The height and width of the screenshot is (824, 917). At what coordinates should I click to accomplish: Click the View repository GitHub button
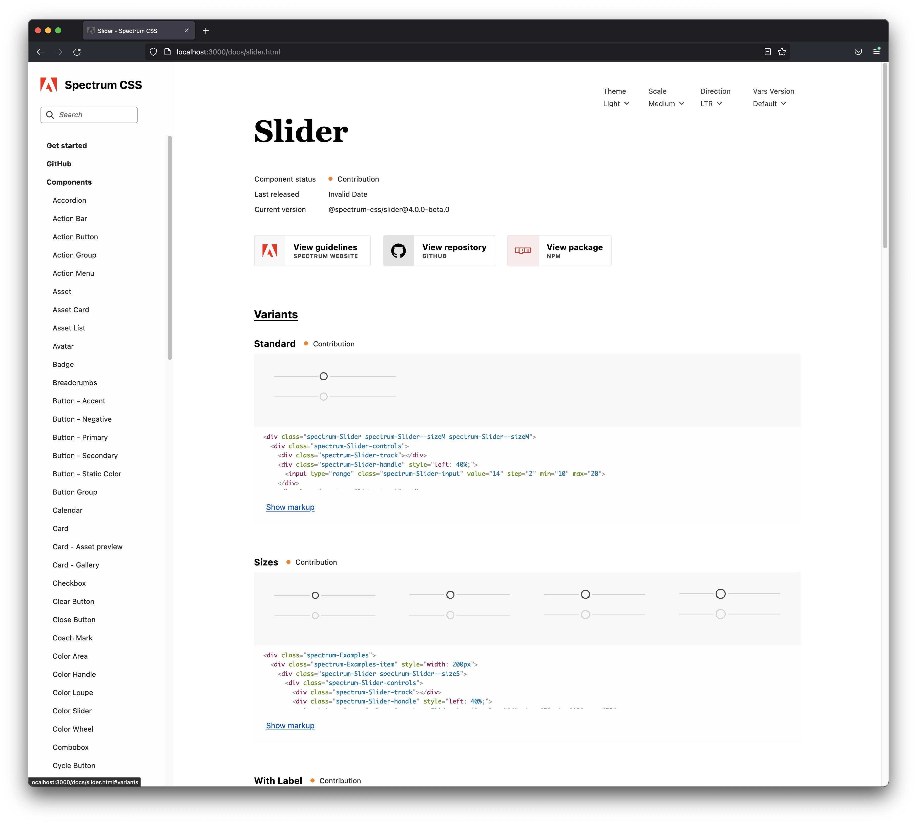tap(438, 251)
